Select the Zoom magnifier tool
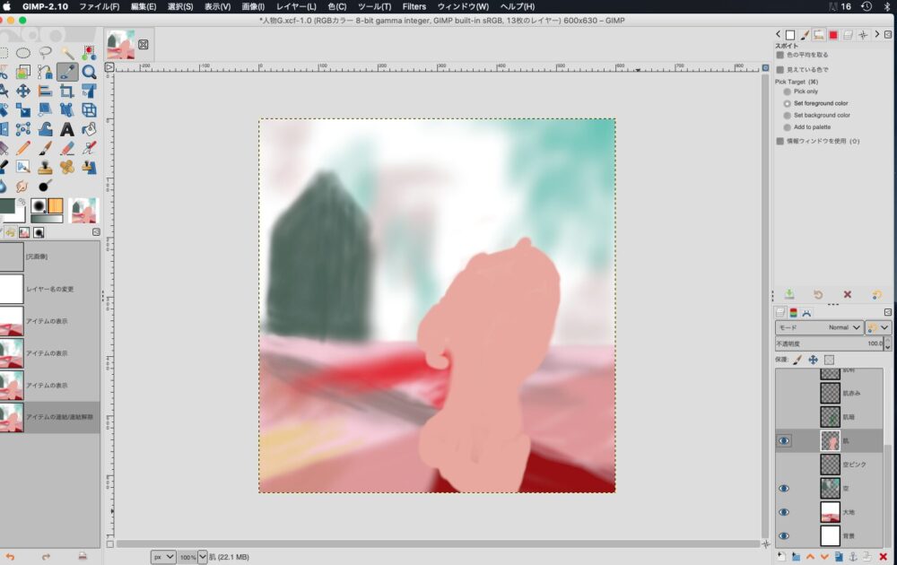This screenshot has width=897, height=565. tap(89, 73)
